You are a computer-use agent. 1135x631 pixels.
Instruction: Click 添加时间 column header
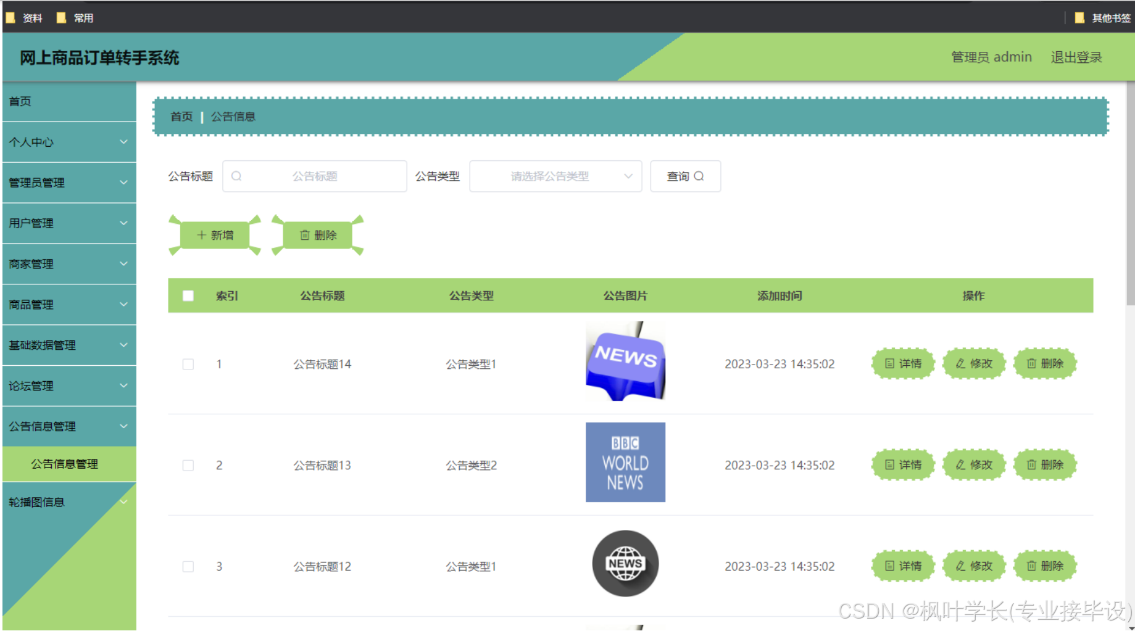(x=780, y=296)
